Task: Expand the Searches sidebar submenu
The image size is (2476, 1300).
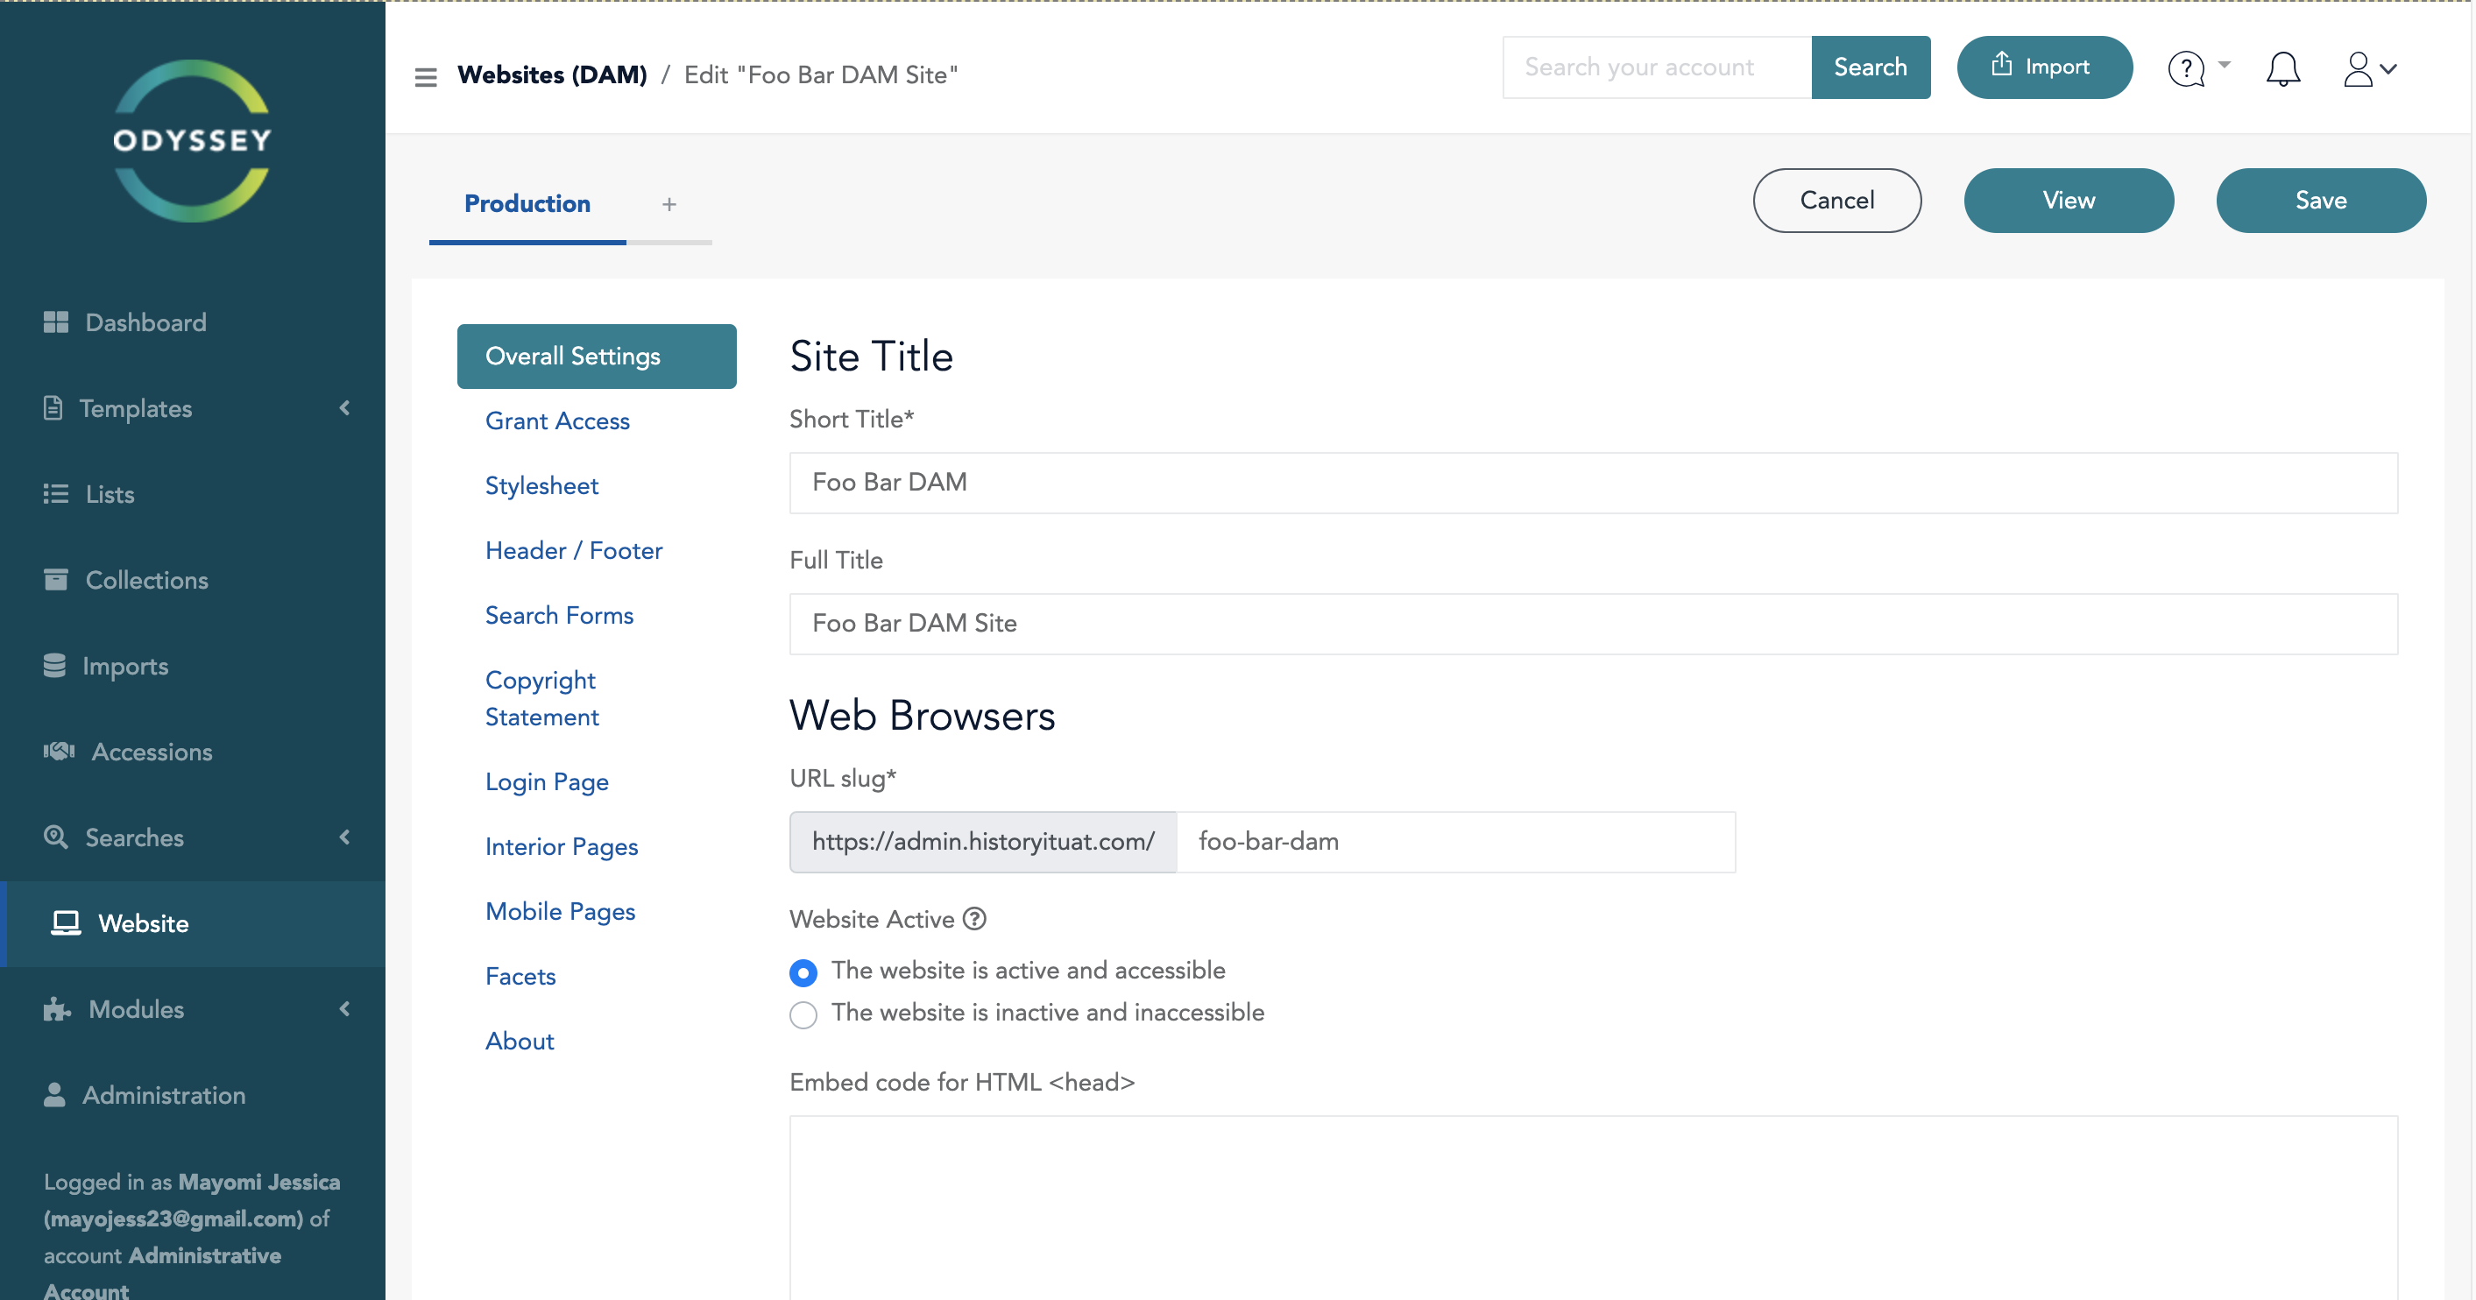Action: (x=345, y=837)
